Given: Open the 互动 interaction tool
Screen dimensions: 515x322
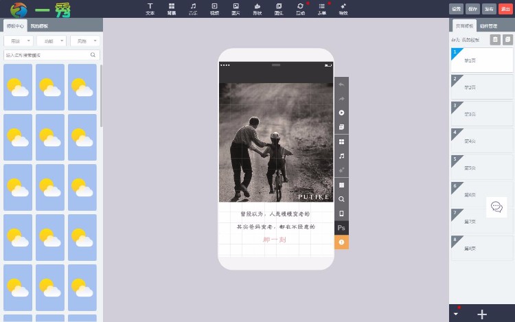Looking at the screenshot, I should [x=300, y=9].
